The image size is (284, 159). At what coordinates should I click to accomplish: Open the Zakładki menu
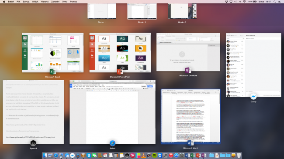point(55,2)
